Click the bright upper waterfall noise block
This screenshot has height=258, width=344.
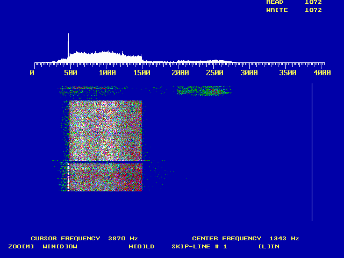(105, 130)
